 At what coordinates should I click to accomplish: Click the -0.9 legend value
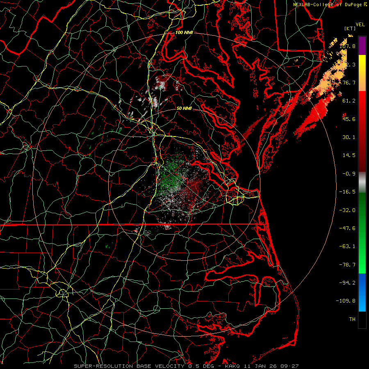click(349, 174)
